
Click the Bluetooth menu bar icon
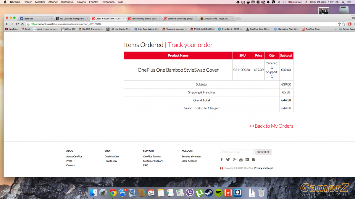tap(279, 2)
